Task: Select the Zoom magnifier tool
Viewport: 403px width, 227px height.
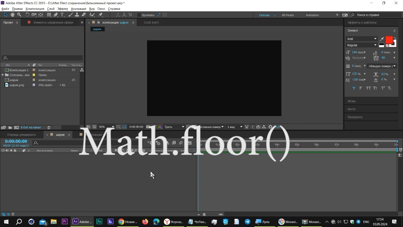Action: 19,15
